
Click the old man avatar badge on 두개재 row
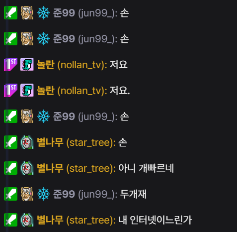(27, 194)
